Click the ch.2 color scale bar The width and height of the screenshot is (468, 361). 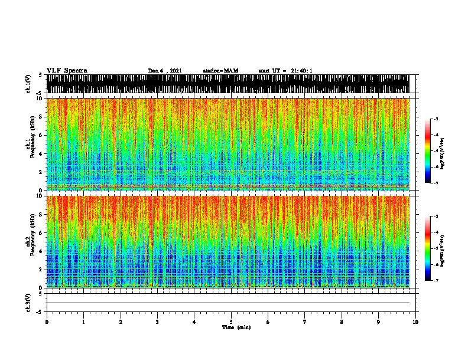tap(428, 248)
